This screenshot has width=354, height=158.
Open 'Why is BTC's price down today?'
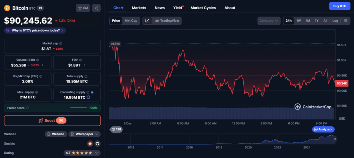35,30
